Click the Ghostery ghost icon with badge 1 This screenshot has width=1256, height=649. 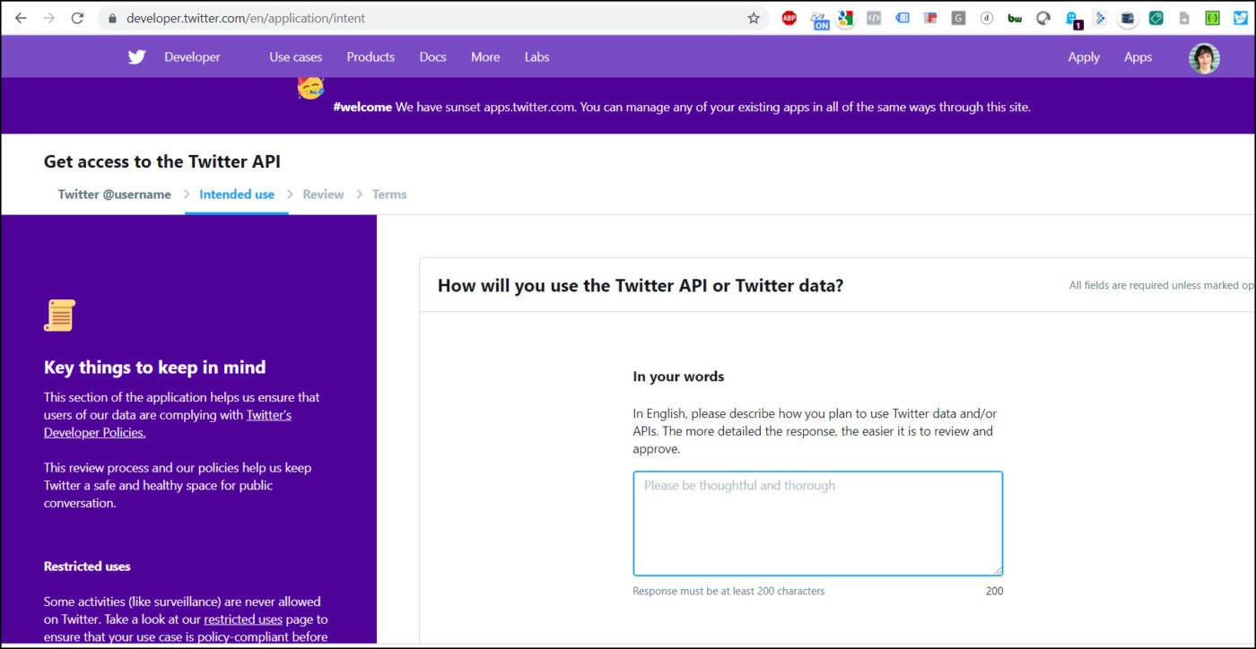pos(1073,20)
